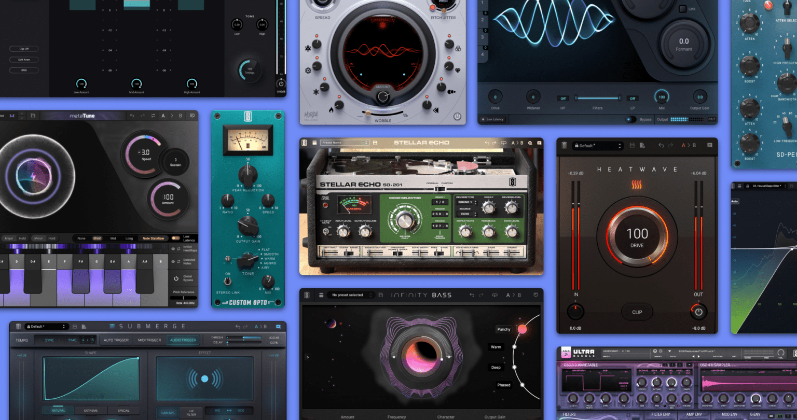Image resolution: width=797 pixels, height=420 pixels.
Task: Click the snowflake freeze icon on the Wobble plugin
Action: [315, 92]
